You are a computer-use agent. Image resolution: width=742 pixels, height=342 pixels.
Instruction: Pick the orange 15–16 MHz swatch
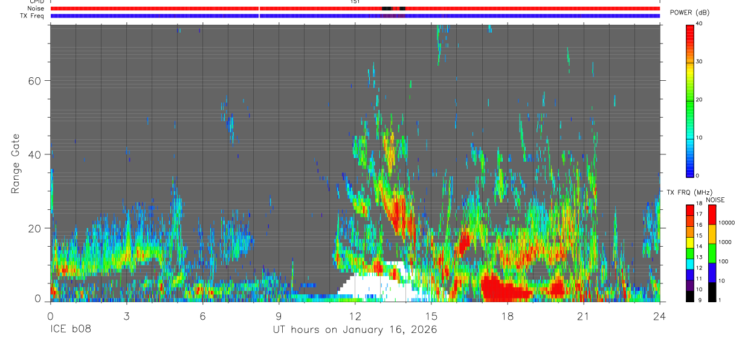click(x=689, y=232)
